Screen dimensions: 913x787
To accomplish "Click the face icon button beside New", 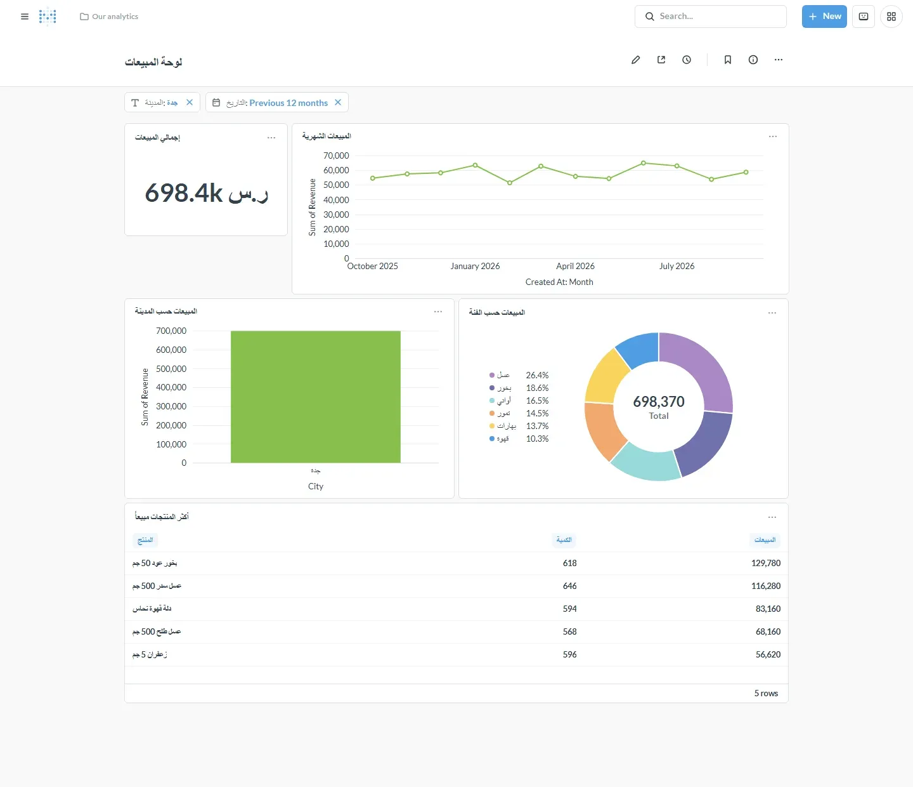I will point(864,17).
